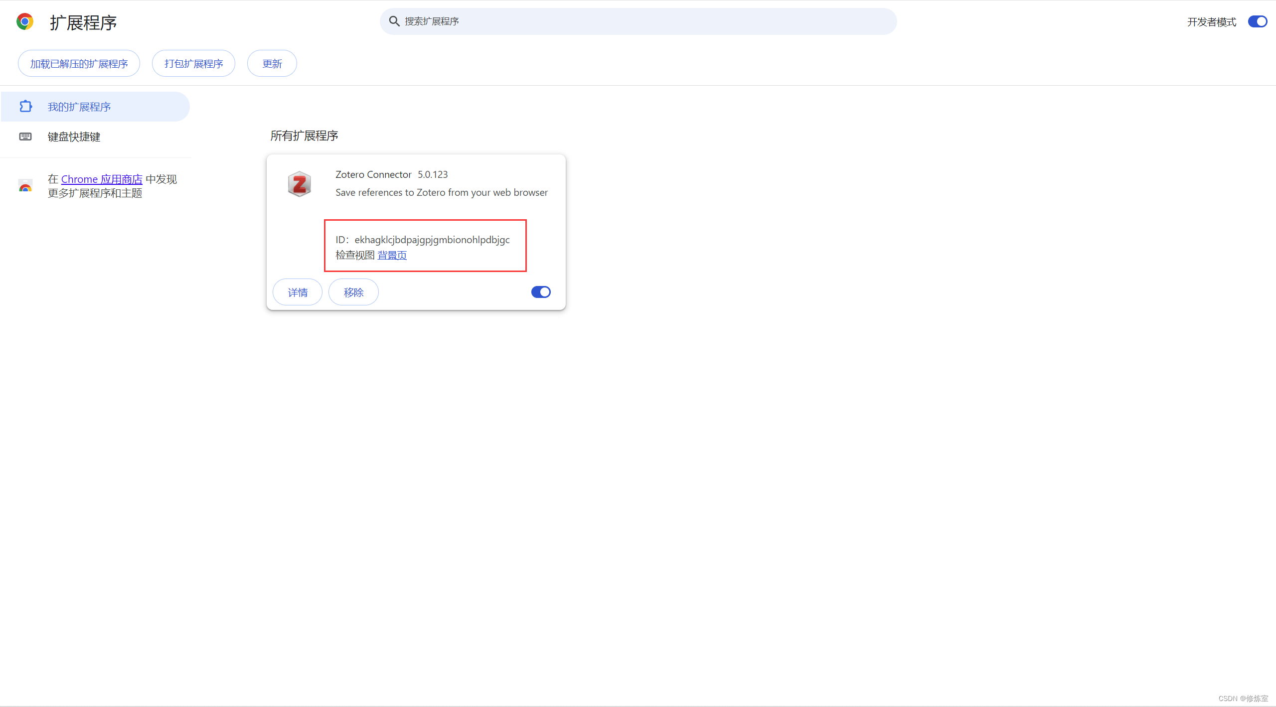Click the version number 5.0.123
Screen dimensions: 1276x707
pyautogui.click(x=433, y=174)
